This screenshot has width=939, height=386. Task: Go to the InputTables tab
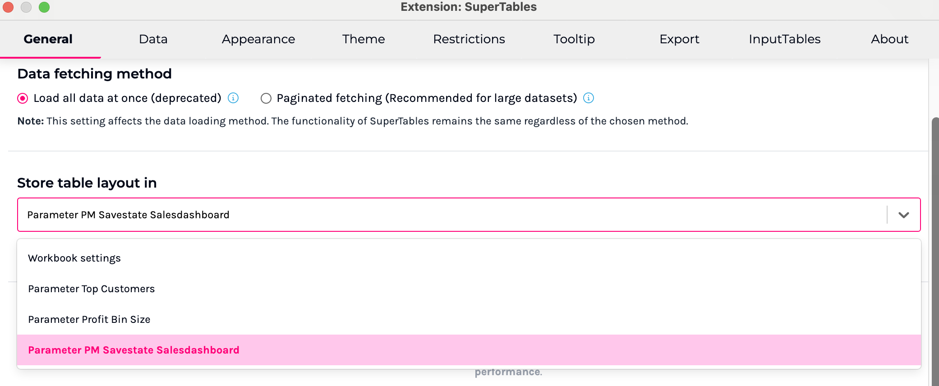[784, 39]
